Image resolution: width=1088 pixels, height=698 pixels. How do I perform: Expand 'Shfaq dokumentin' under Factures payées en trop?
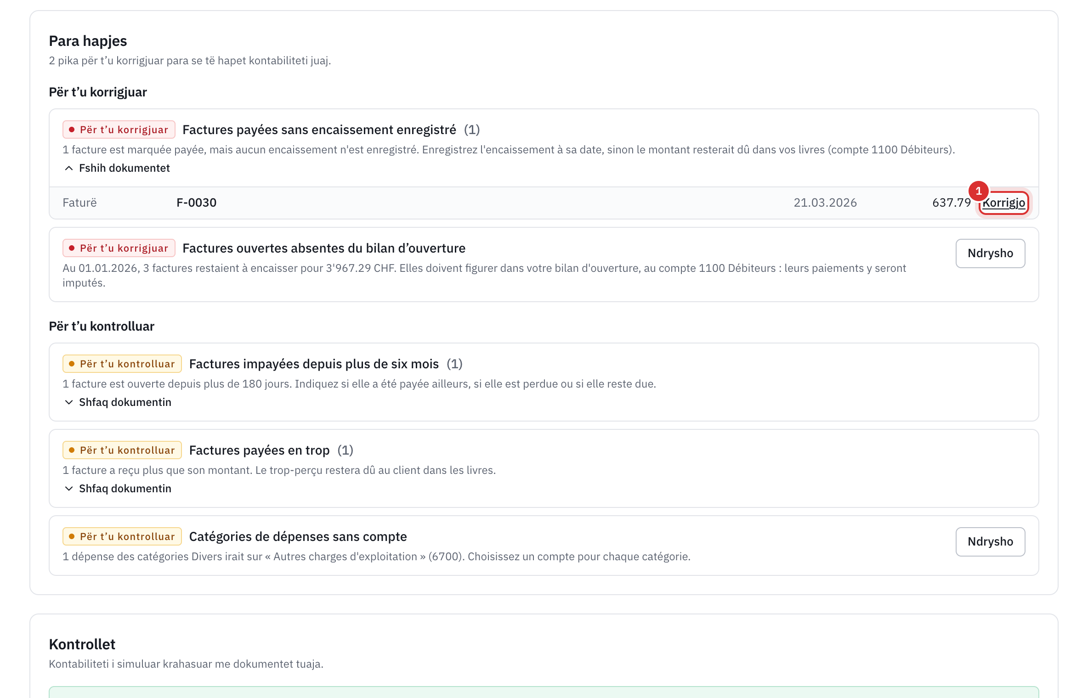click(x=118, y=489)
